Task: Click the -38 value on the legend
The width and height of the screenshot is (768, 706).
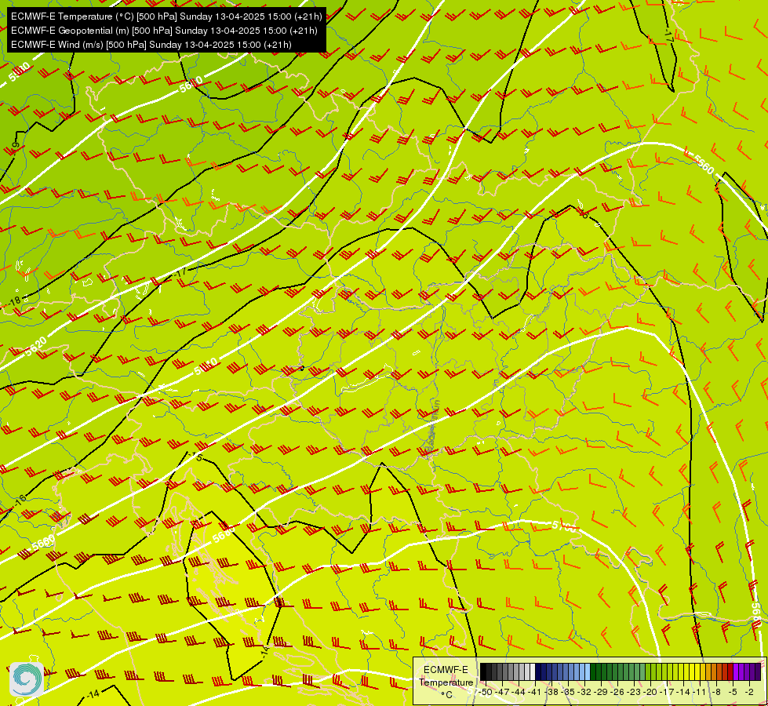Action: click(551, 693)
